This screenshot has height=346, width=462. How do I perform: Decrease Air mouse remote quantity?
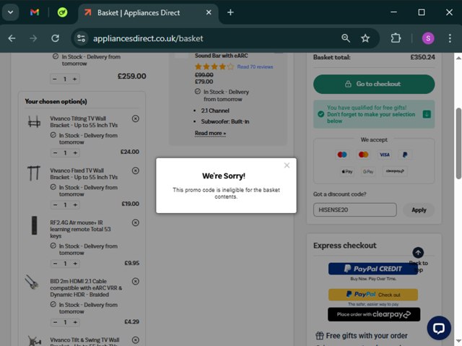tap(56, 264)
